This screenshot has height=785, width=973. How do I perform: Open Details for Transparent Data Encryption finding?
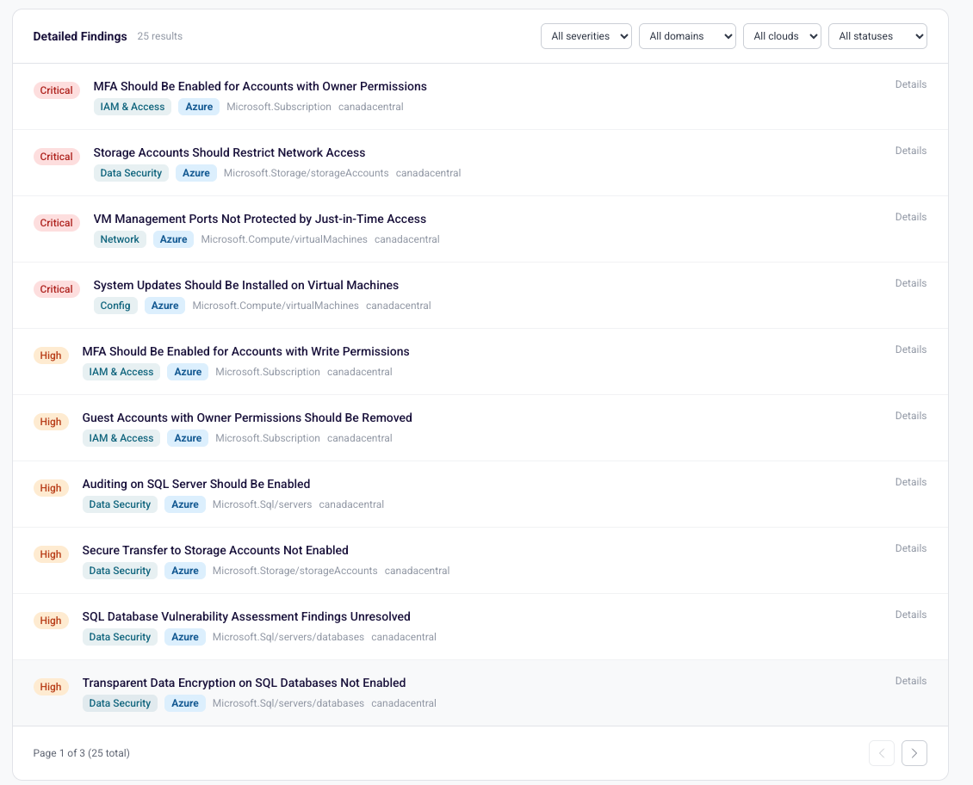910,681
